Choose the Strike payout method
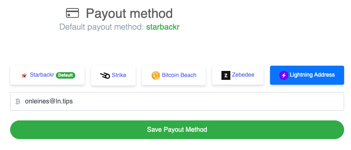The image size is (351, 150). pos(113,75)
